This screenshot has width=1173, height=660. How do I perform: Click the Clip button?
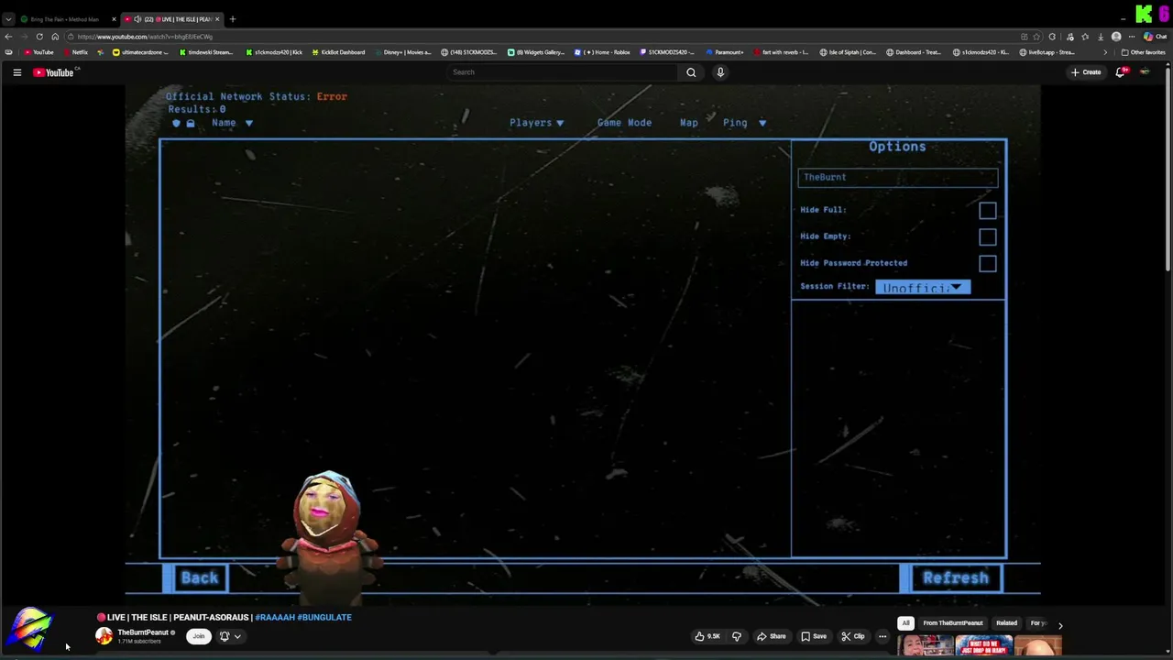tap(853, 636)
